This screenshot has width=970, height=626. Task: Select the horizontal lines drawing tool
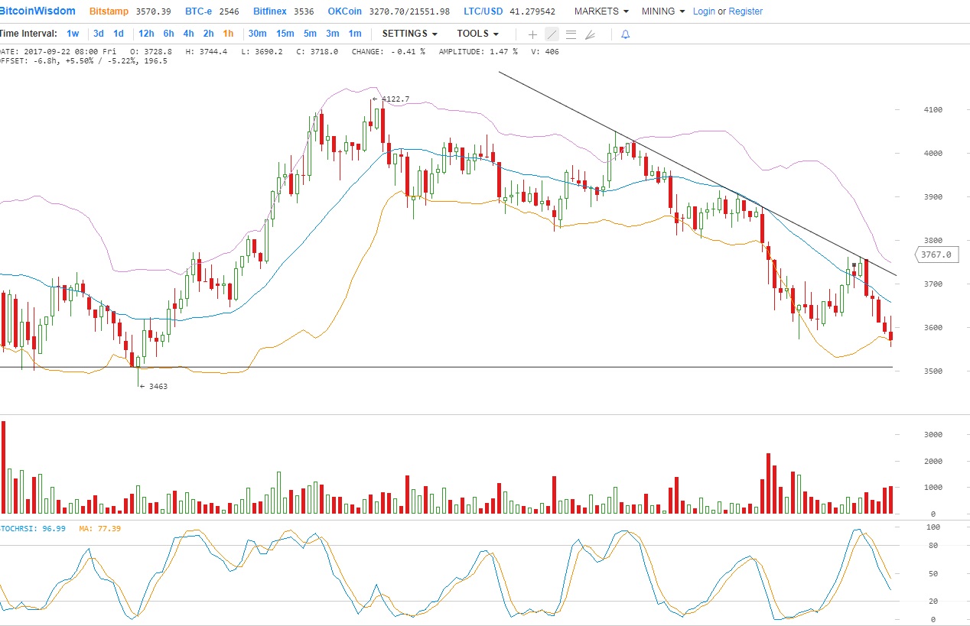(x=571, y=34)
